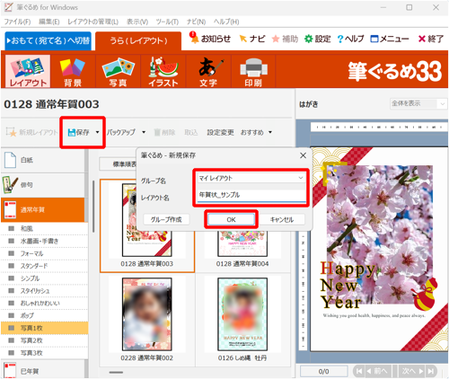Click the レイアウト名 input field
The width and height of the screenshot is (449, 379).
[251, 195]
